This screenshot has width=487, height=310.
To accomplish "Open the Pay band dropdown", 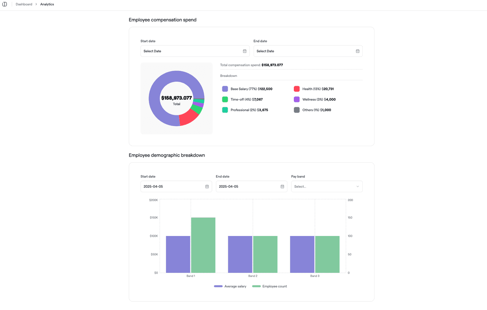I will coord(327,186).
